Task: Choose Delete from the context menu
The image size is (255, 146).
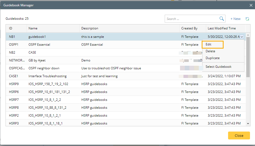Action: coord(210,51)
